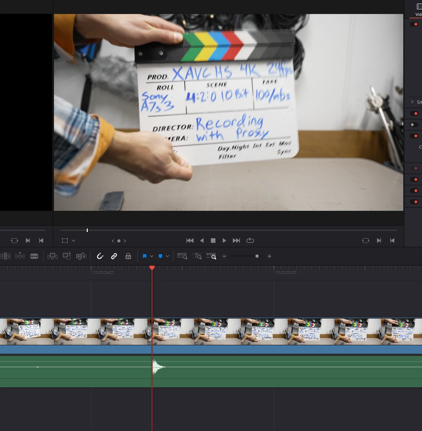The width and height of the screenshot is (422, 431).
Task: Click the Custom Zoom icon
Action: tap(211, 256)
